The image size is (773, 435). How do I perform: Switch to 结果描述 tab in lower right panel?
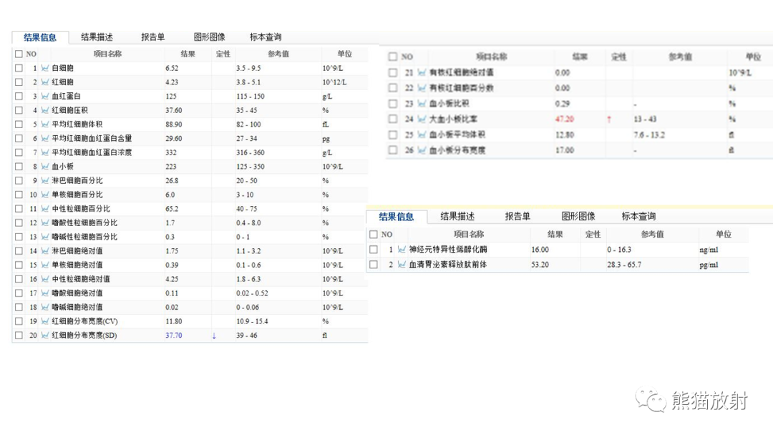457,216
